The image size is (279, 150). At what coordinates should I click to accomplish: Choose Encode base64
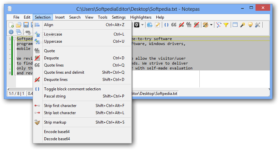pos(82,132)
